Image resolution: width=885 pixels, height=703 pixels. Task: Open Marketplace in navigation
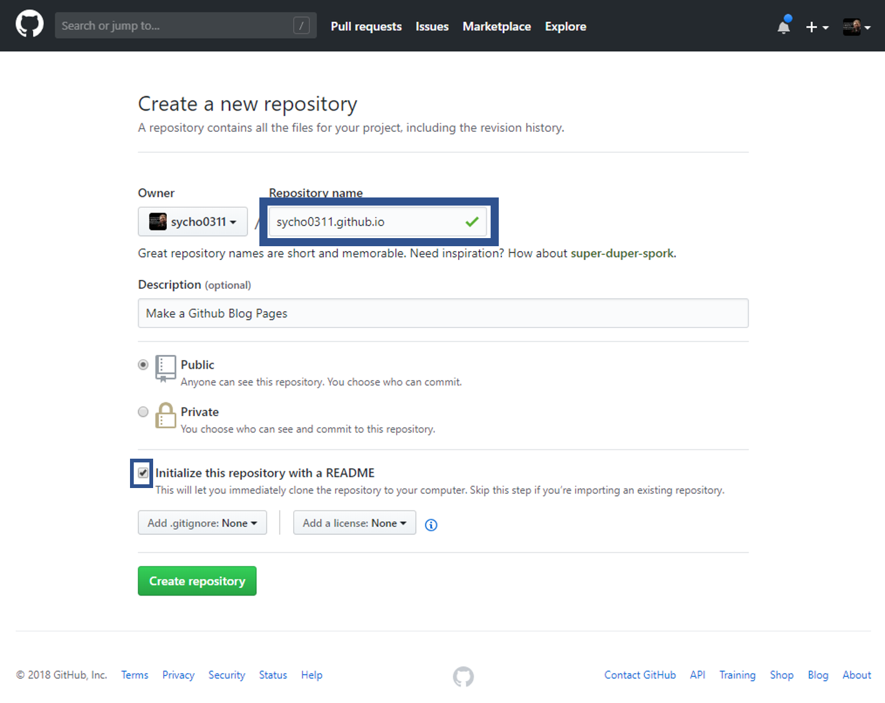point(497,26)
